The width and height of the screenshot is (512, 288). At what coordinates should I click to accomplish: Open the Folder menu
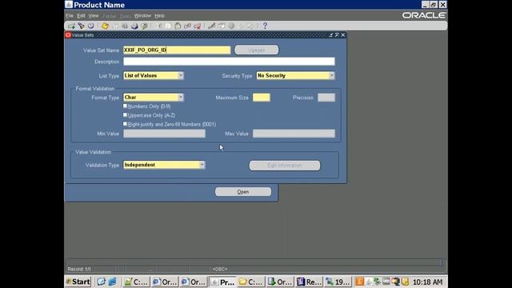click(110, 16)
